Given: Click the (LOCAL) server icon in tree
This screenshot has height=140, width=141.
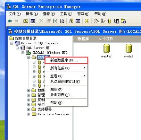Looking at the screenshot, I should [x=29, y=53].
